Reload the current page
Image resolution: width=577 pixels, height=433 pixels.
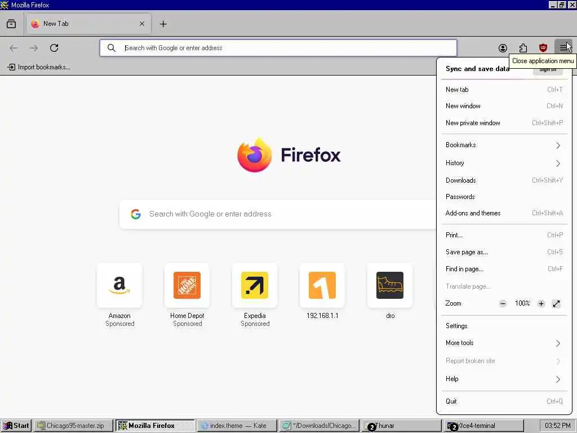pyautogui.click(x=54, y=48)
